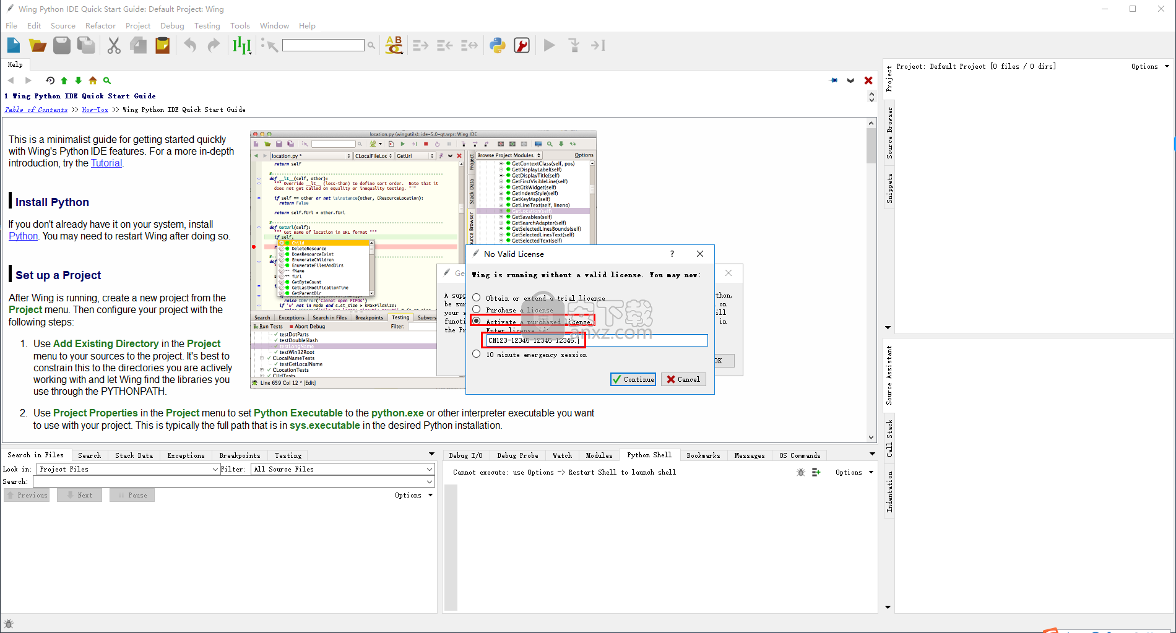Open the help document list chevron
1176x633 pixels.
(x=851, y=80)
